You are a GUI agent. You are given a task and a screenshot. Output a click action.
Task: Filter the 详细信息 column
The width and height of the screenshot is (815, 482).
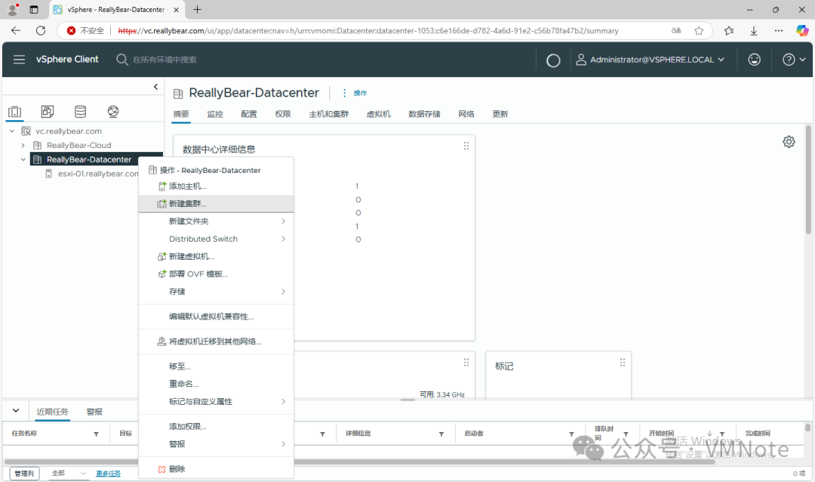click(x=441, y=434)
